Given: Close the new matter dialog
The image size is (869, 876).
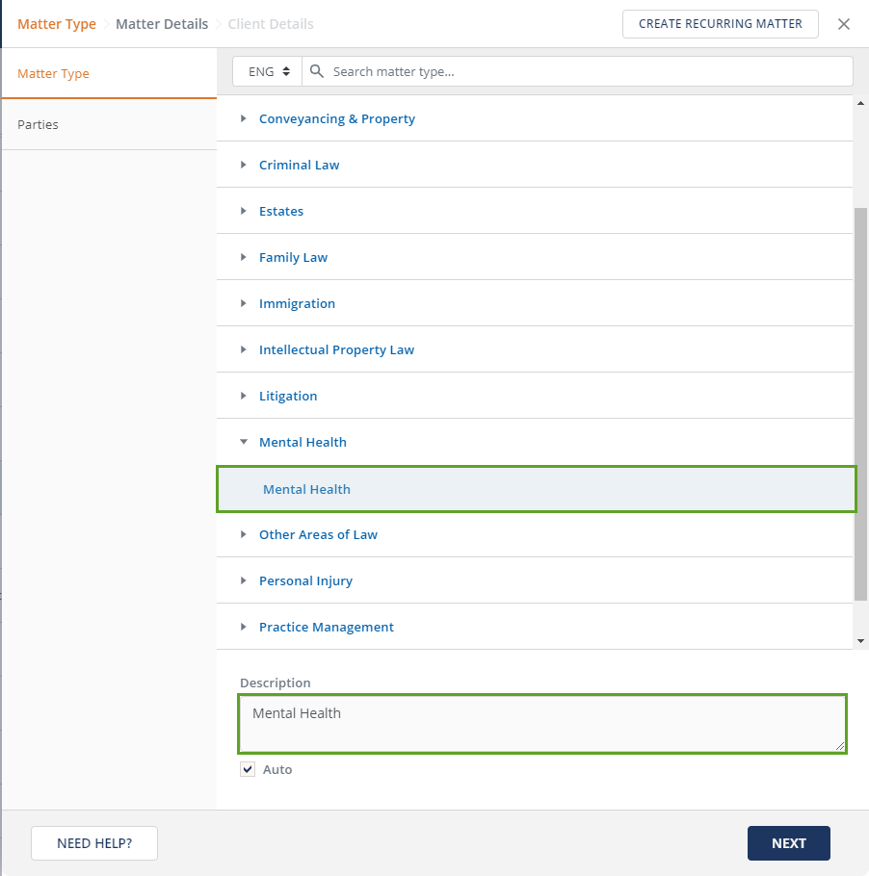Looking at the screenshot, I should coord(844,24).
